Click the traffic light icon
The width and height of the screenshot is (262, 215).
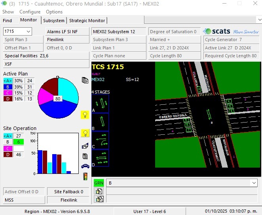coord(85,176)
